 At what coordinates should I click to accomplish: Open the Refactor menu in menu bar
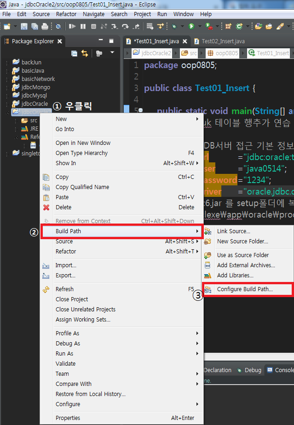pyautogui.click(x=66, y=14)
